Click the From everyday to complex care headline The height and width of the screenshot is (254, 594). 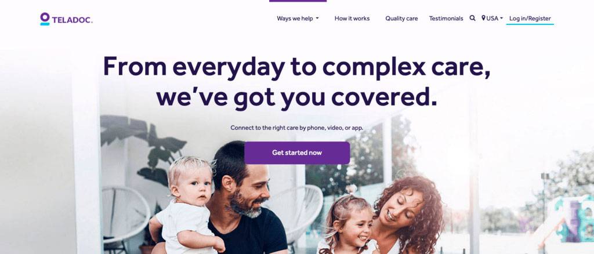pyautogui.click(x=296, y=67)
